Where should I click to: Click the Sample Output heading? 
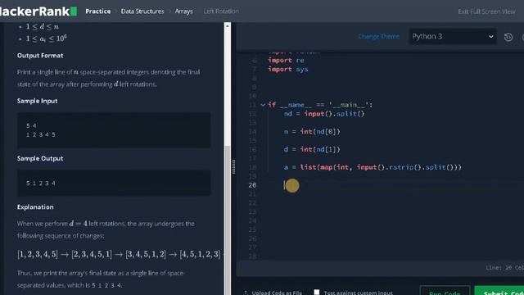[x=40, y=158]
